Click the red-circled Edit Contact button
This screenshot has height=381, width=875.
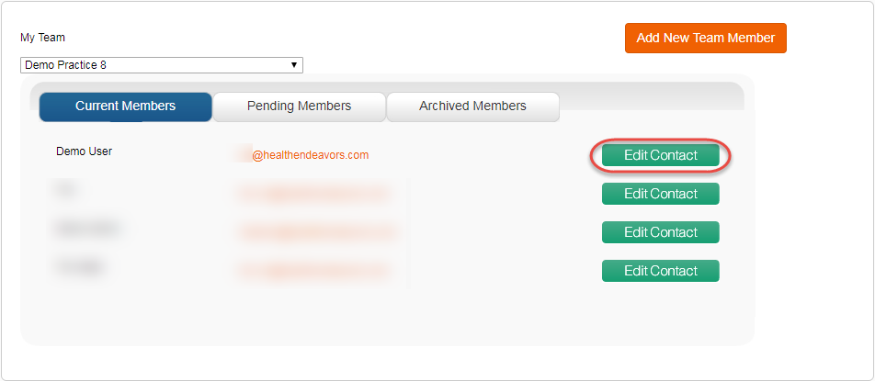pos(661,155)
